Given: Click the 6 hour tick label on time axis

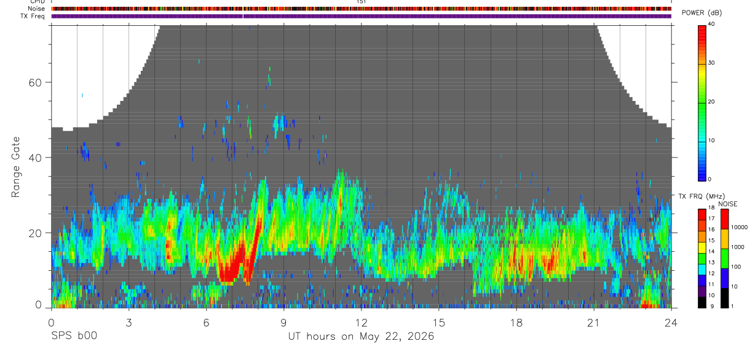Looking at the screenshot, I should [x=206, y=322].
